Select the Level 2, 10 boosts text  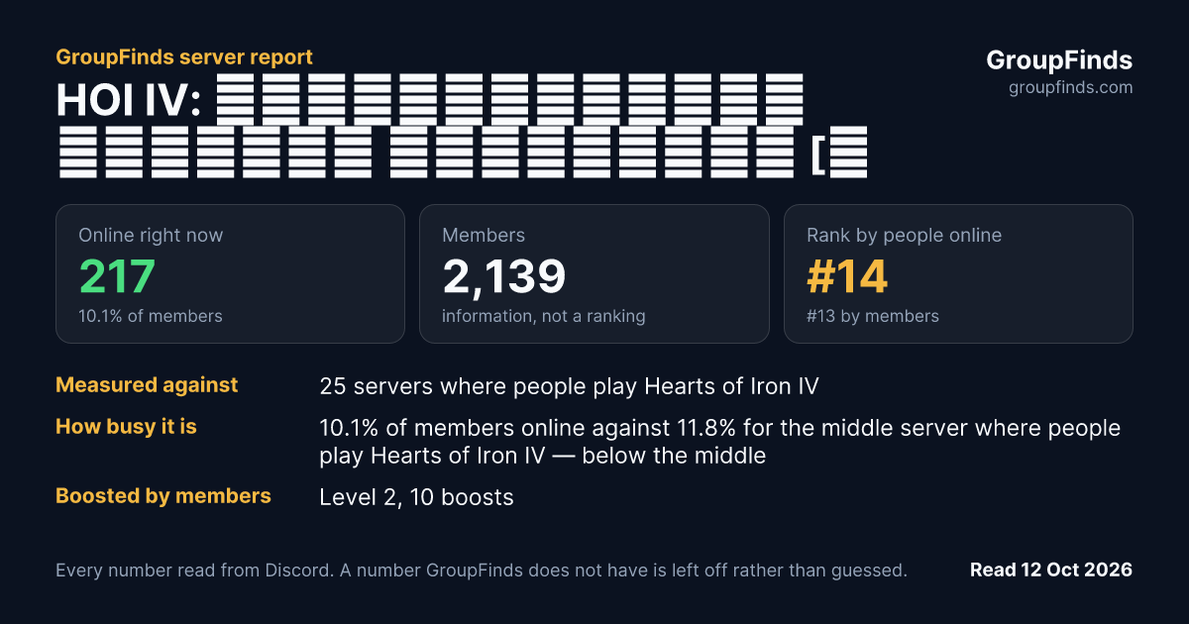[416, 497]
